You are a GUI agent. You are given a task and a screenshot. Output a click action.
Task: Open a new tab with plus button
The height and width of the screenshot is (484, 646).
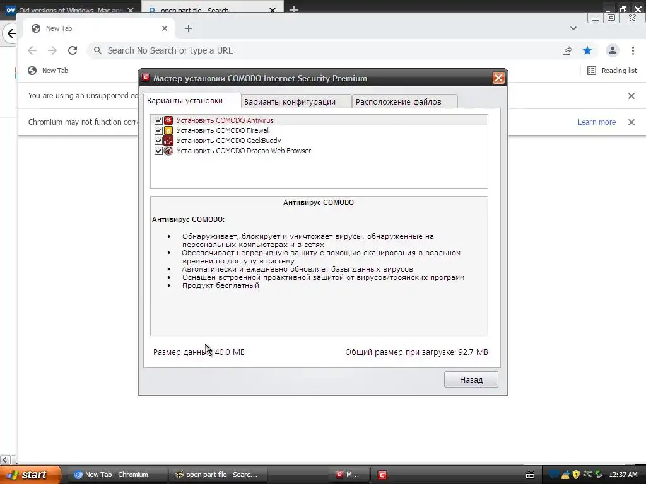(188, 28)
